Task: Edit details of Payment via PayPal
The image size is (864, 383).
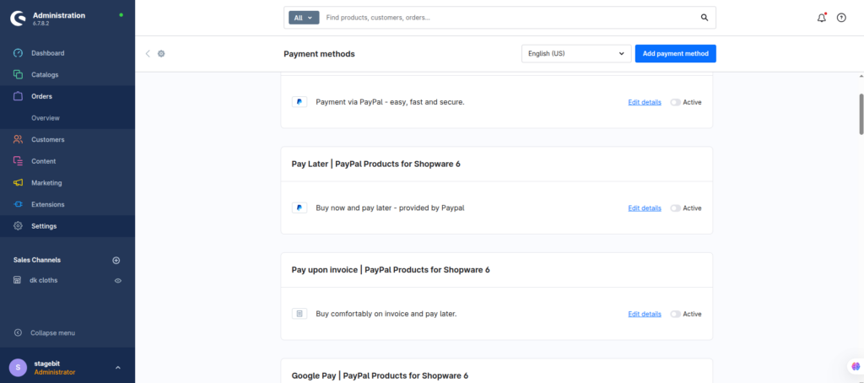Action: click(x=644, y=102)
